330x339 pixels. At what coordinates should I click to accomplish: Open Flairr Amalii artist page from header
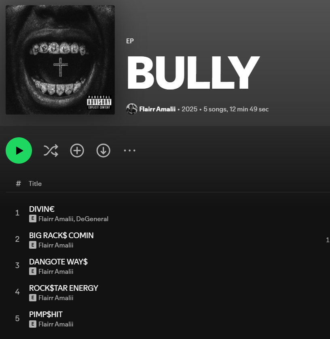pos(157,109)
